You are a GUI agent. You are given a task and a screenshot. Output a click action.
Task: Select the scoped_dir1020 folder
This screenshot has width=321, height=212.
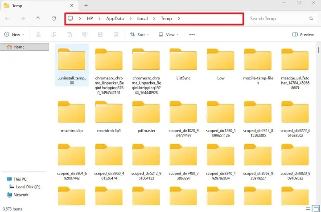pyautogui.click(x=183, y=119)
